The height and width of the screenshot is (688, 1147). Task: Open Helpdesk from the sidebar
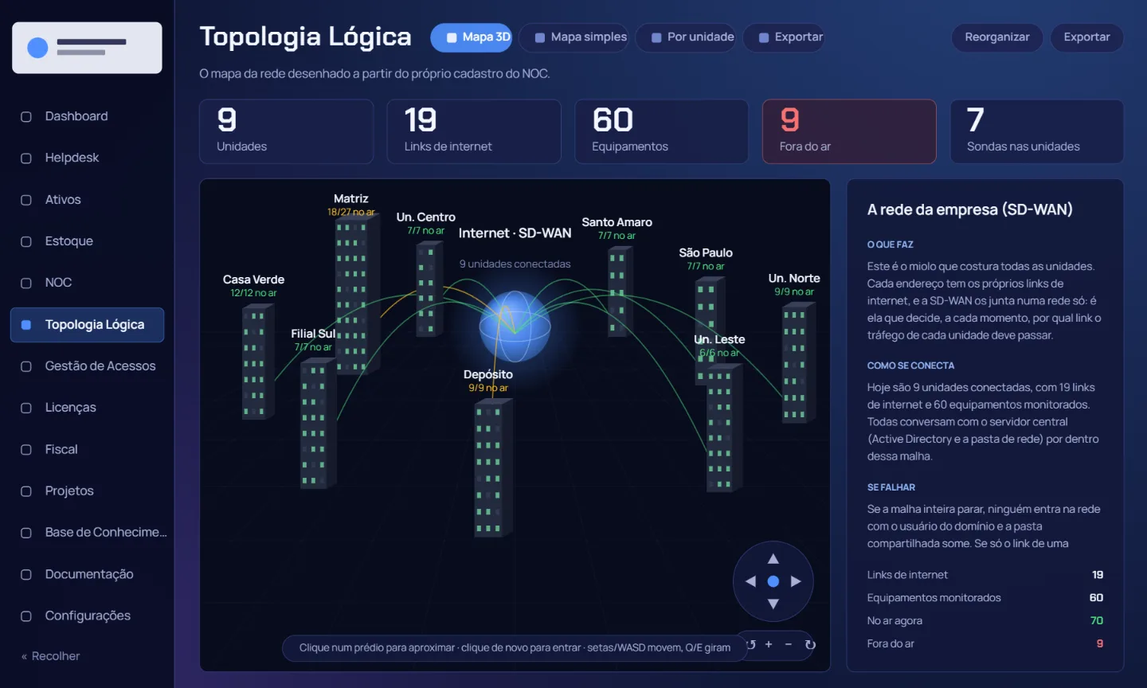tap(87, 158)
